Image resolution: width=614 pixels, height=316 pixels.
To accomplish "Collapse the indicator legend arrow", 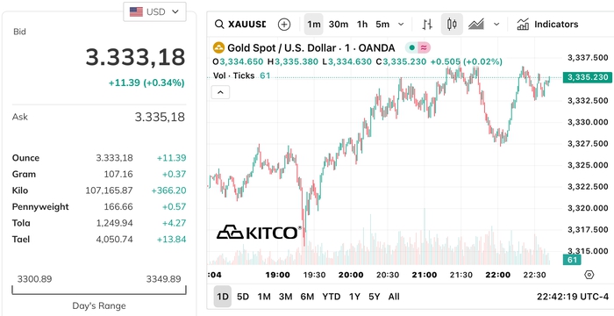I will click(x=220, y=92).
